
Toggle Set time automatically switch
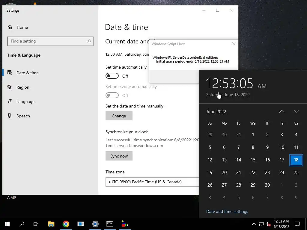pyautogui.click(x=112, y=76)
